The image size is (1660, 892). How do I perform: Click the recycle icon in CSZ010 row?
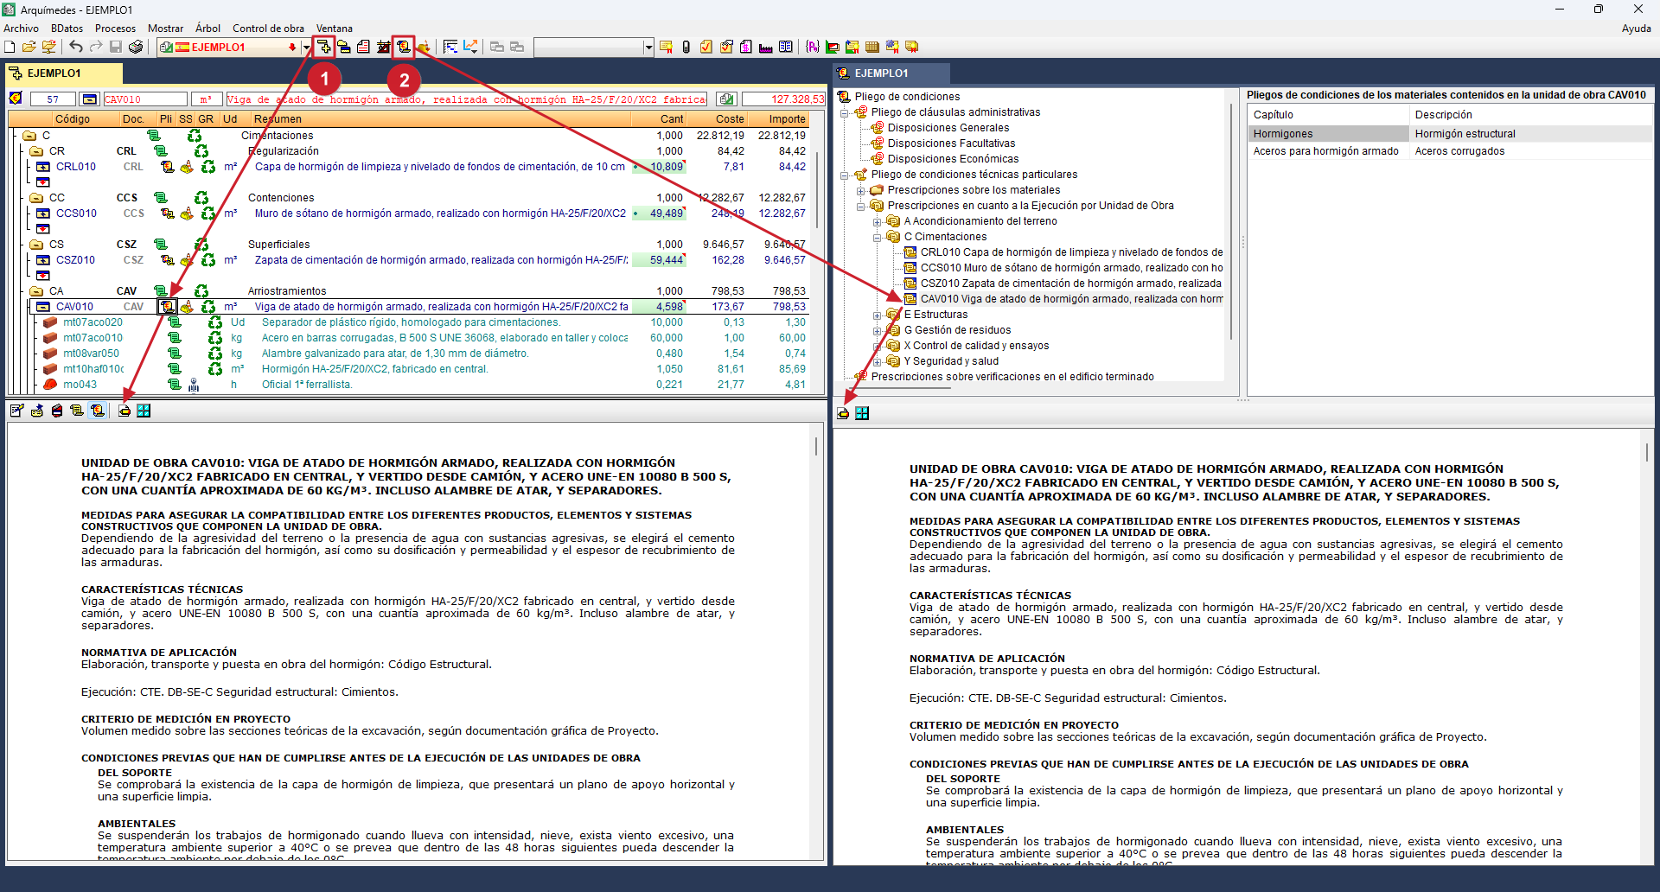click(x=208, y=260)
